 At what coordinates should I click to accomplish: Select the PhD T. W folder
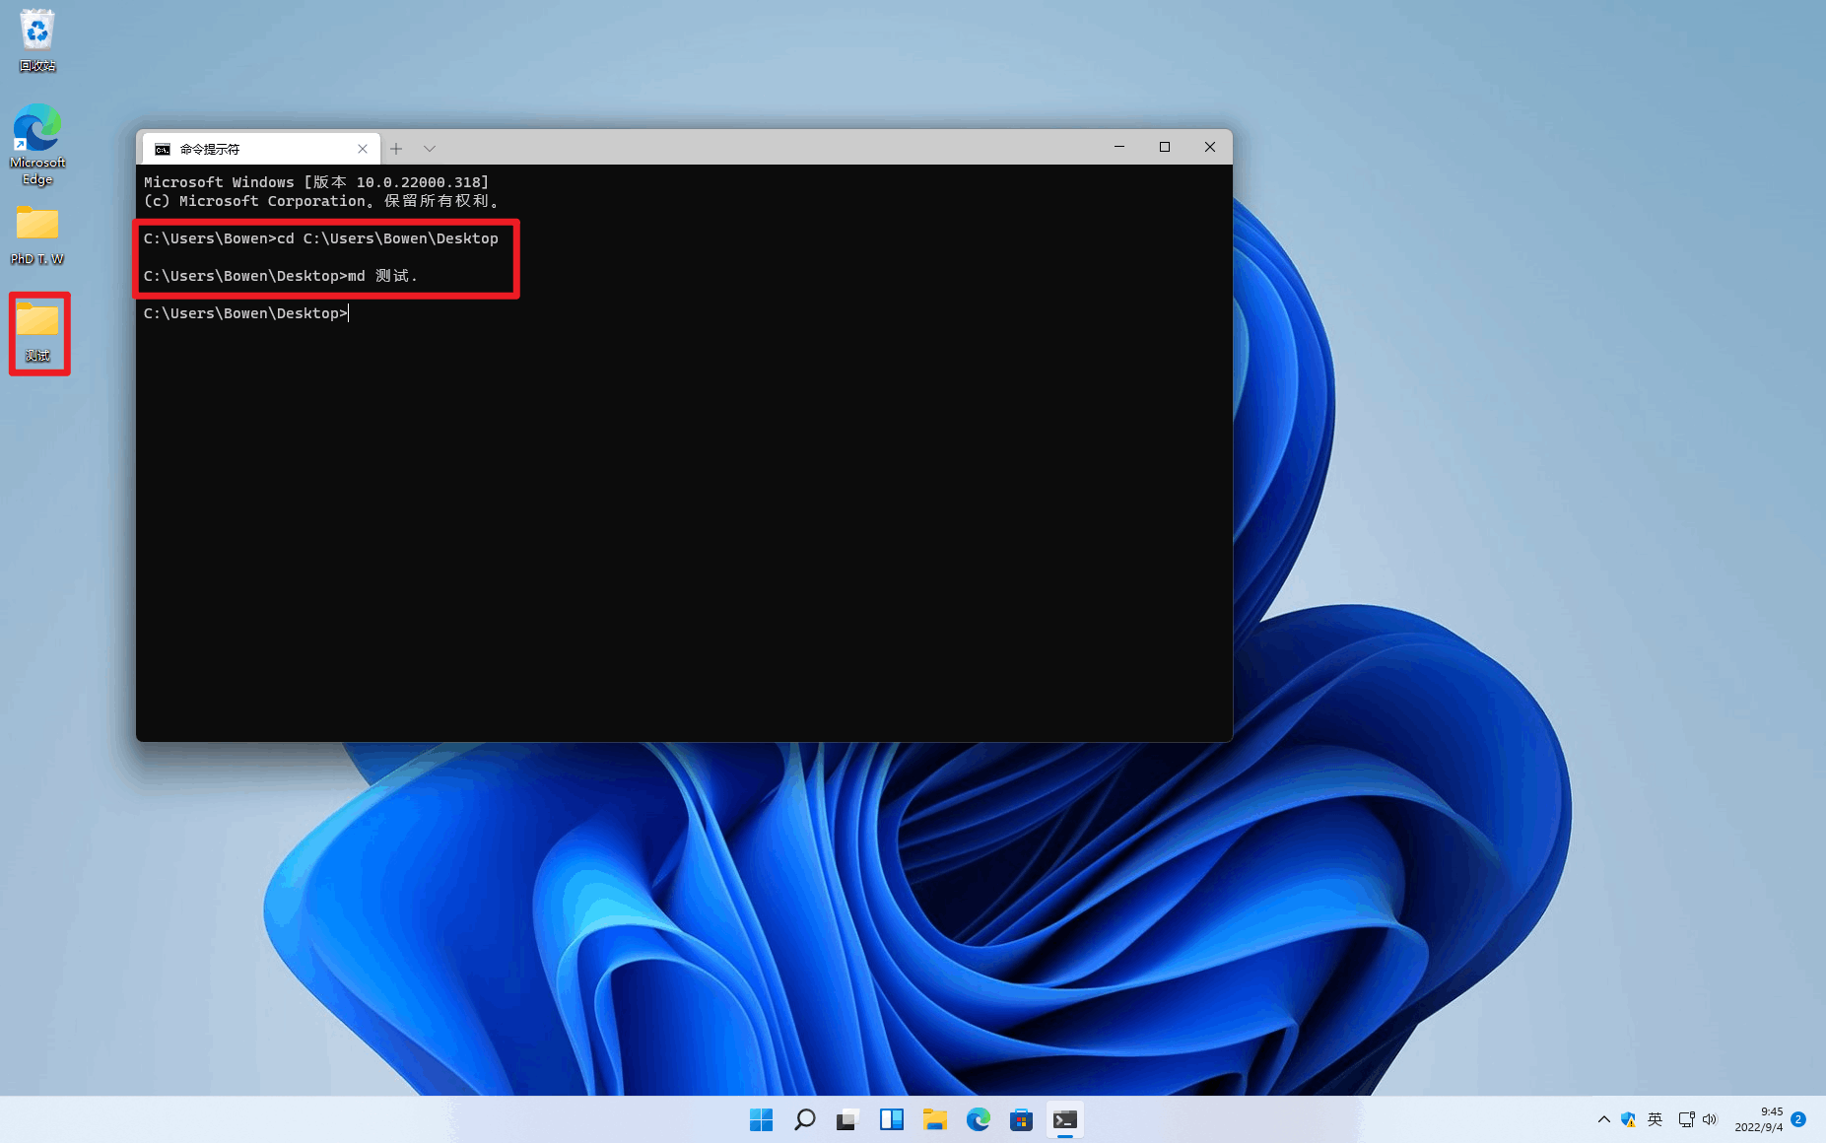tap(37, 235)
